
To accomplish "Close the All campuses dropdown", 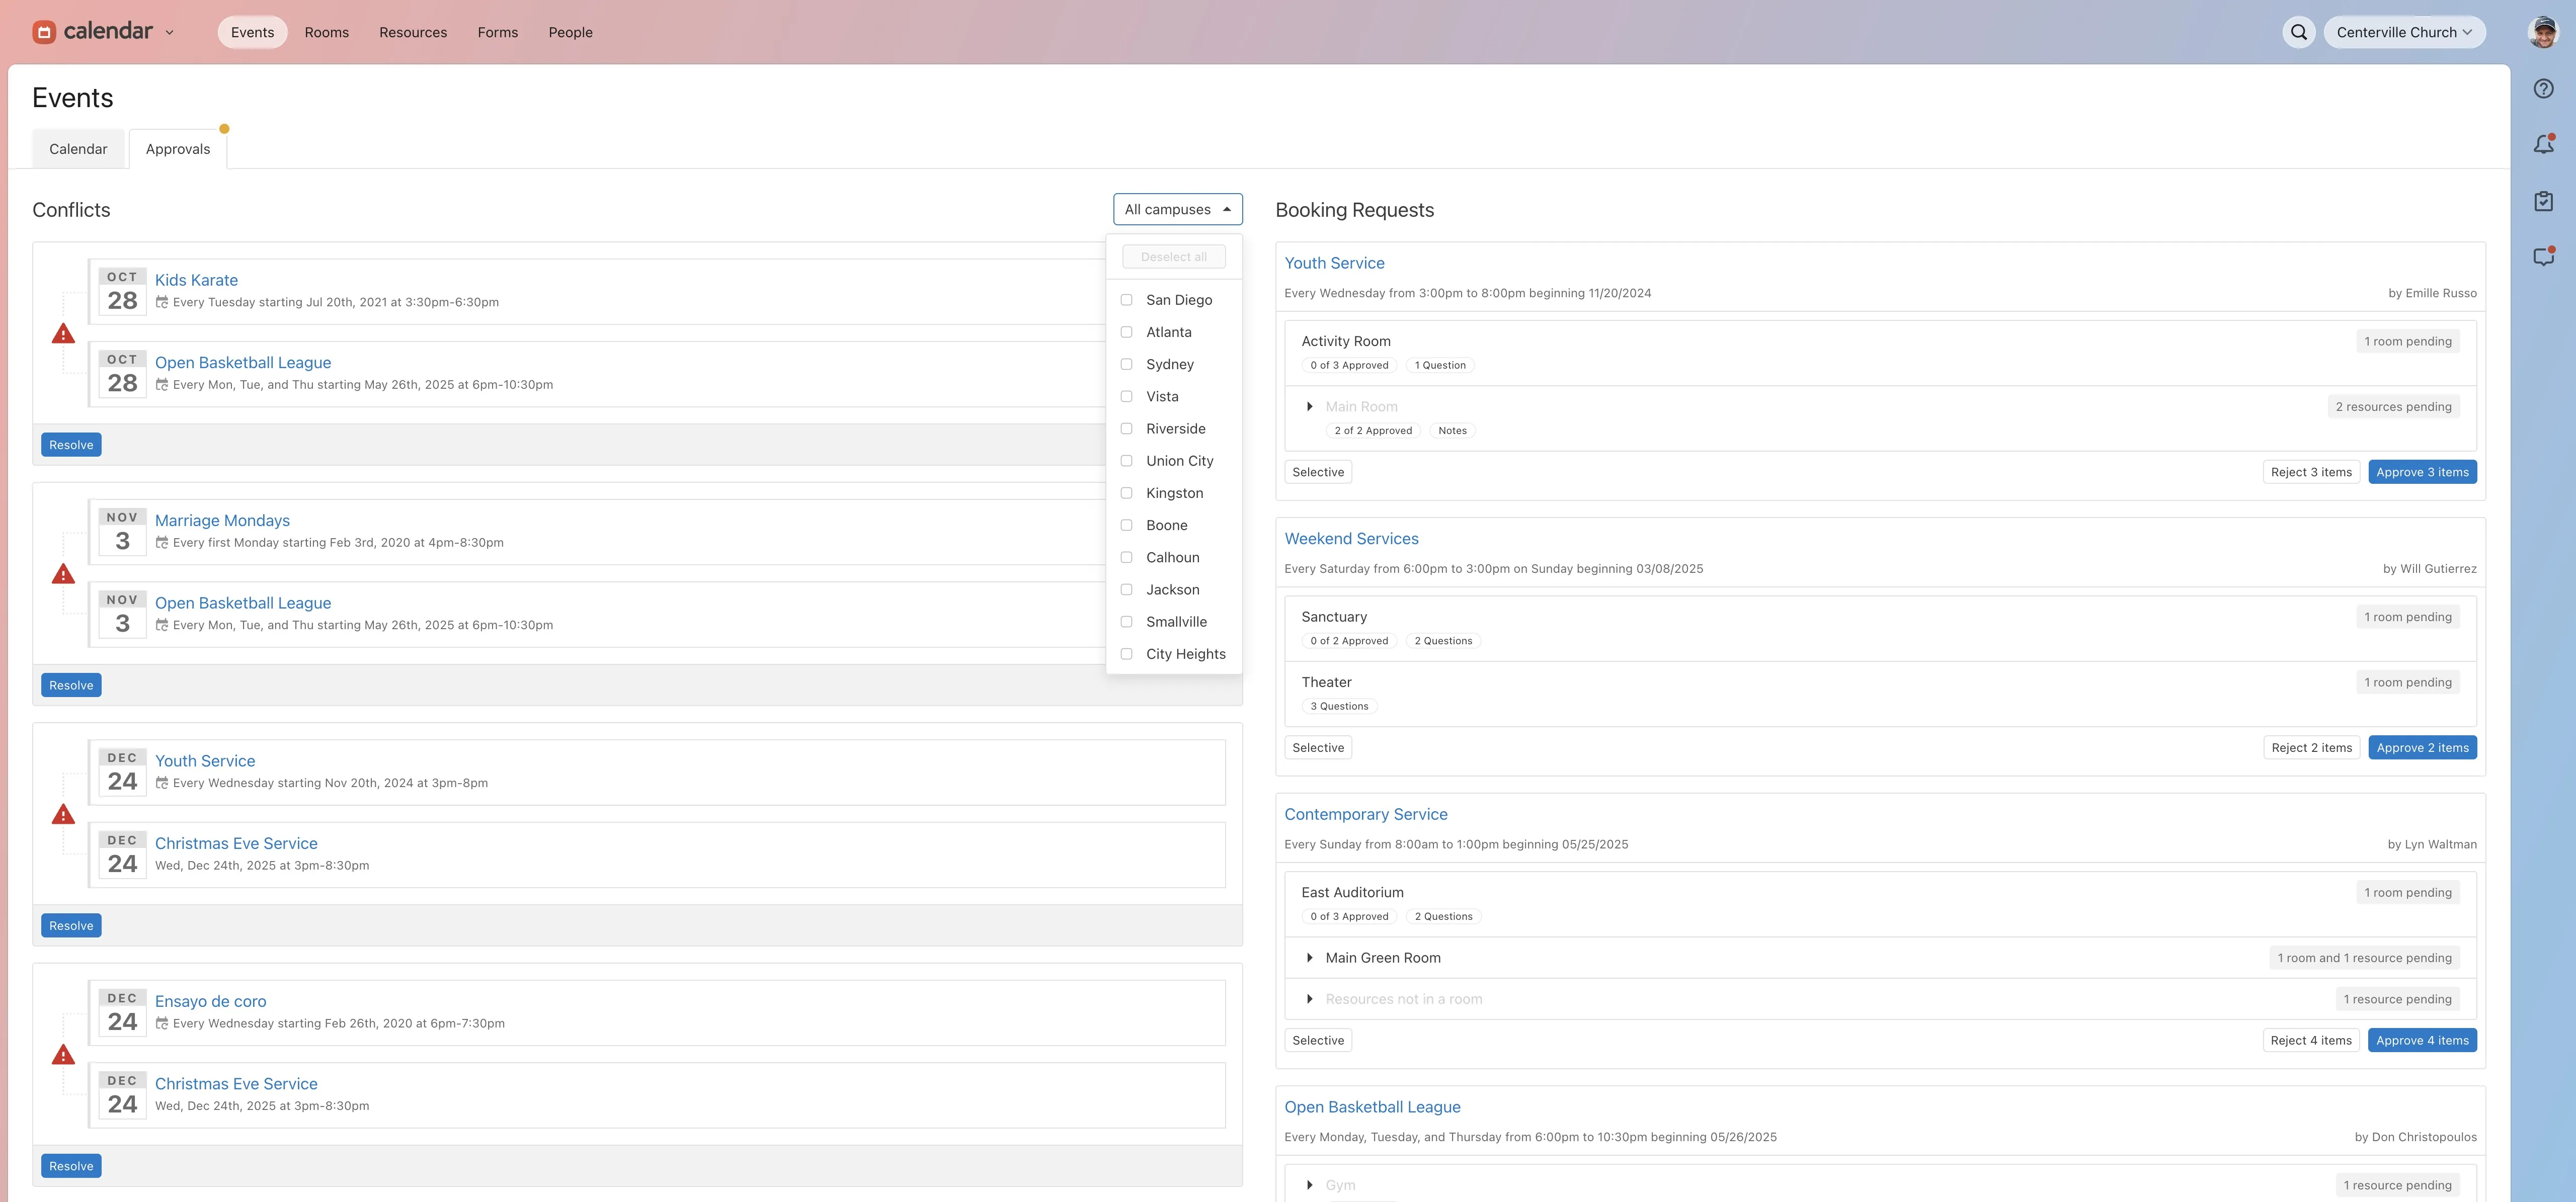I will [1177, 209].
